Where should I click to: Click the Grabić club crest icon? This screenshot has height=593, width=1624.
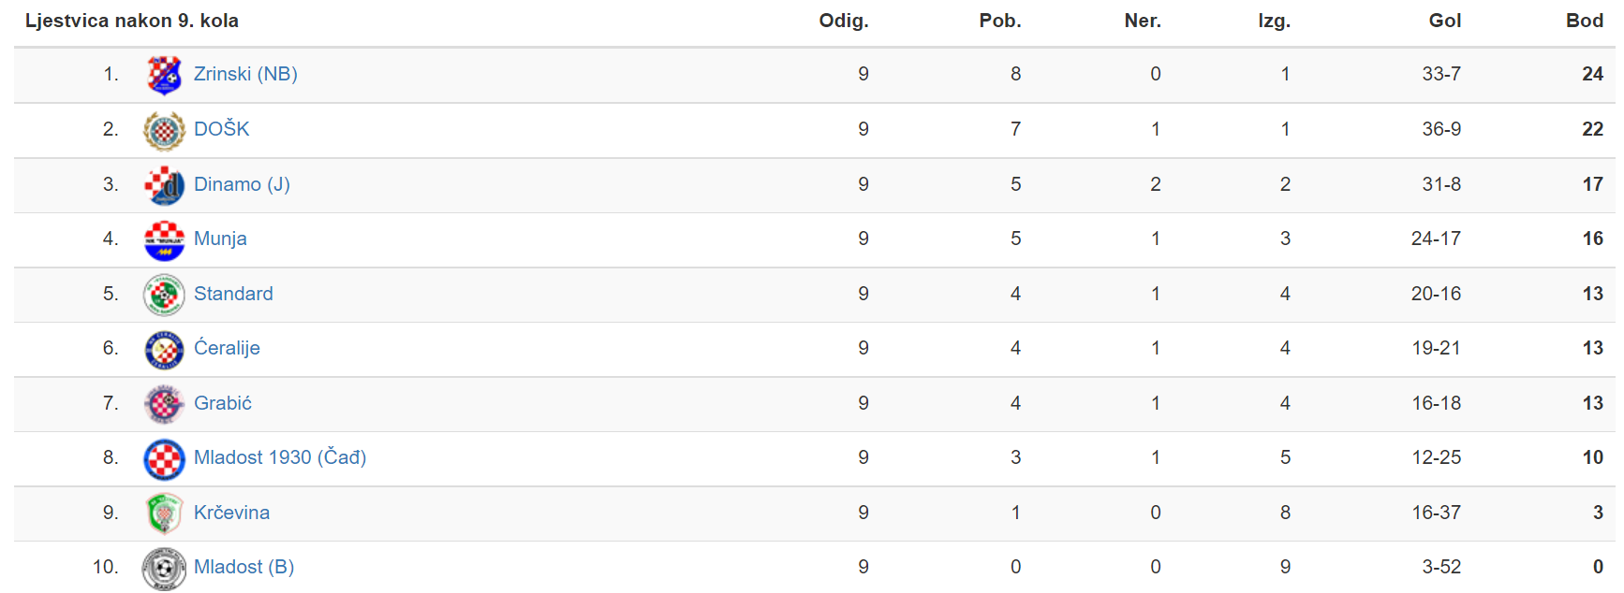pyautogui.click(x=164, y=404)
